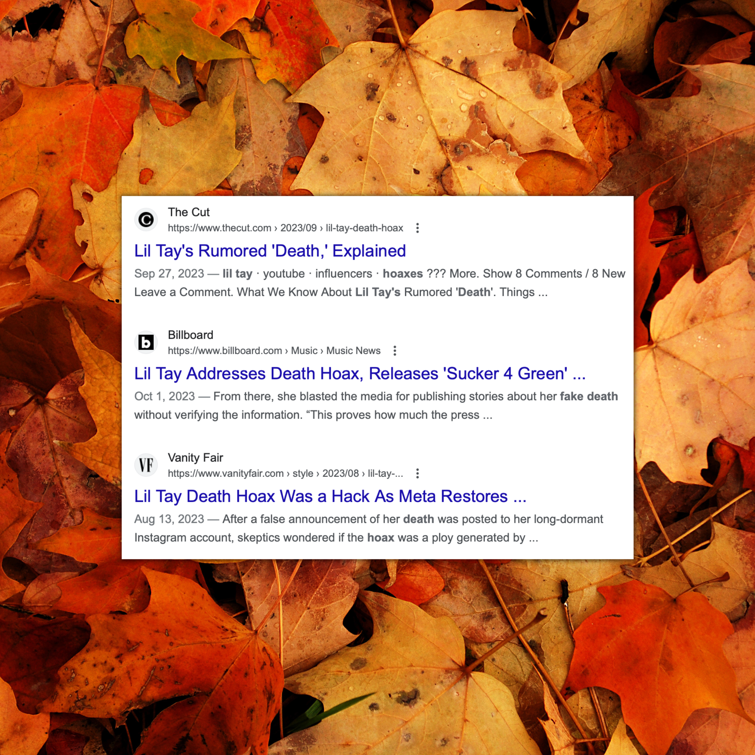Click 'Aug 13, 2023' date in Vanity Fair snippet
Image resolution: width=755 pixels, height=755 pixels.
click(x=169, y=519)
